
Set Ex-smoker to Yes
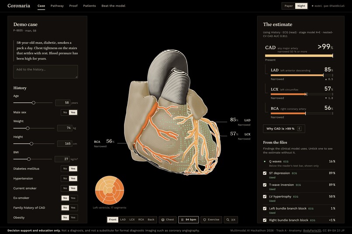point(73,198)
